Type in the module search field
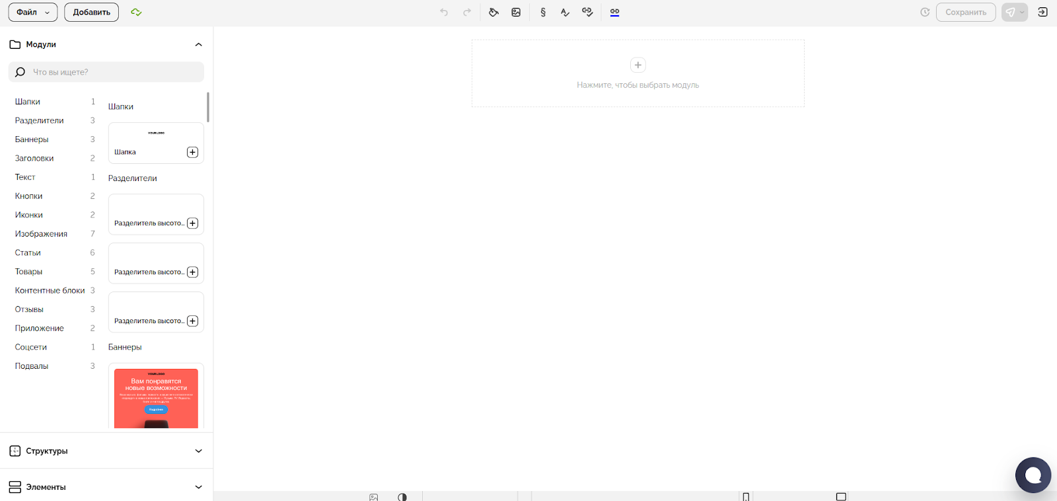The width and height of the screenshot is (1057, 501). tap(112, 72)
